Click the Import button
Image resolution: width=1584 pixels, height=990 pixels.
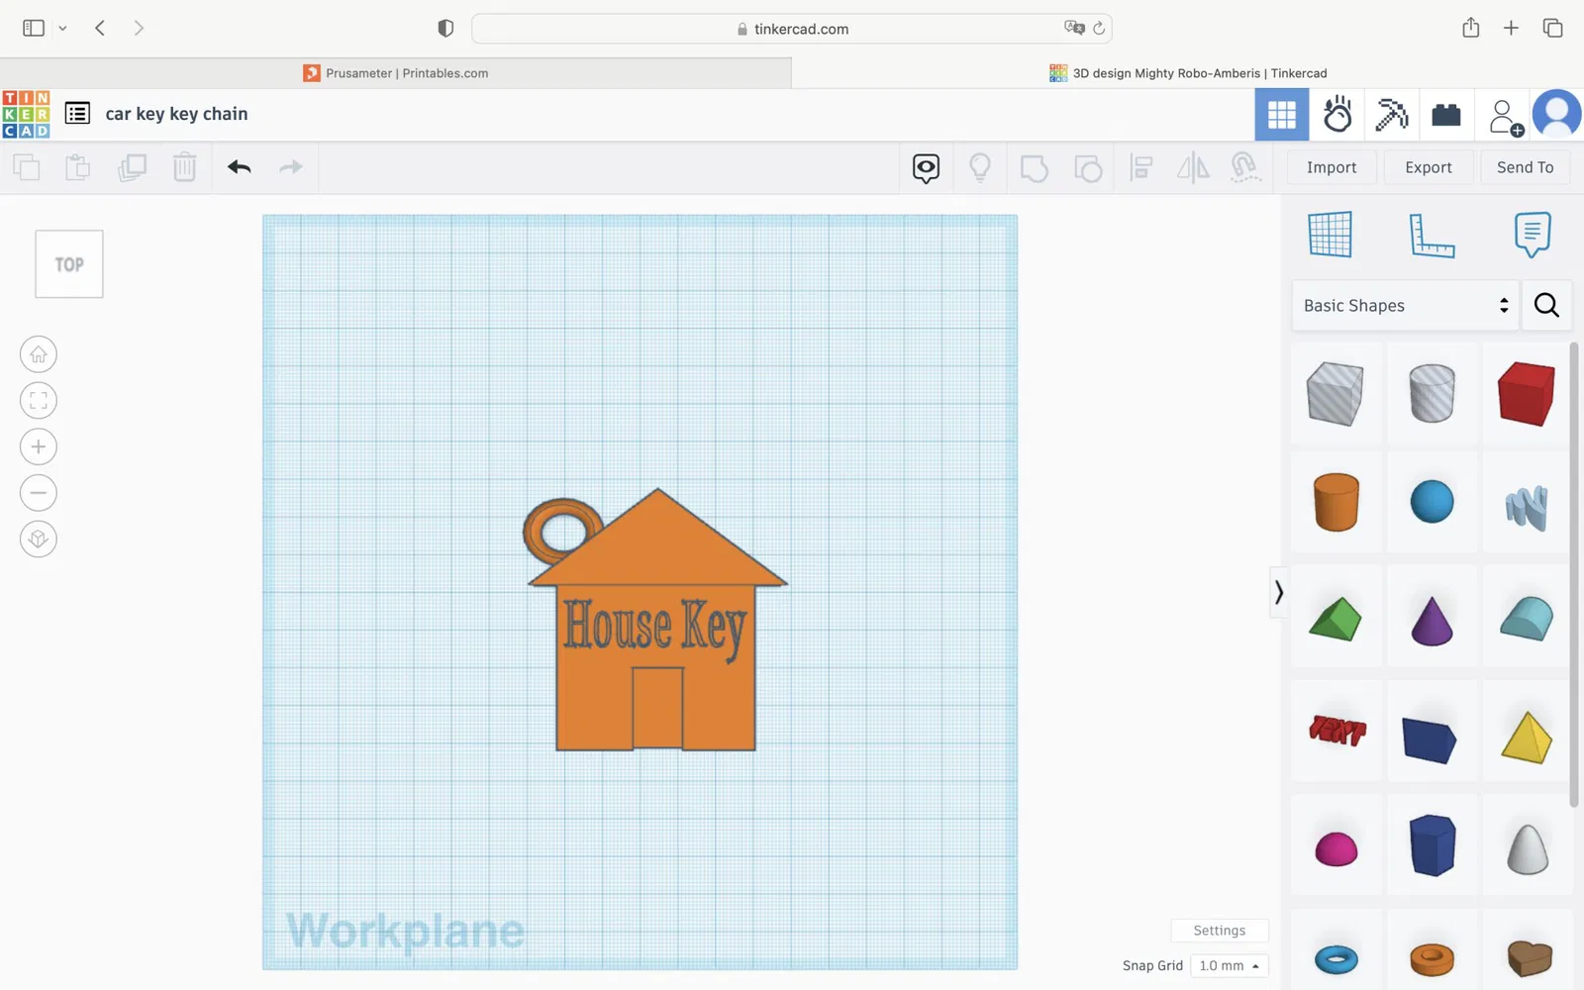[x=1332, y=167]
